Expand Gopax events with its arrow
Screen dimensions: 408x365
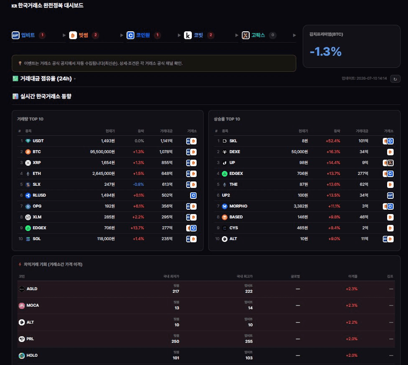click(x=294, y=35)
